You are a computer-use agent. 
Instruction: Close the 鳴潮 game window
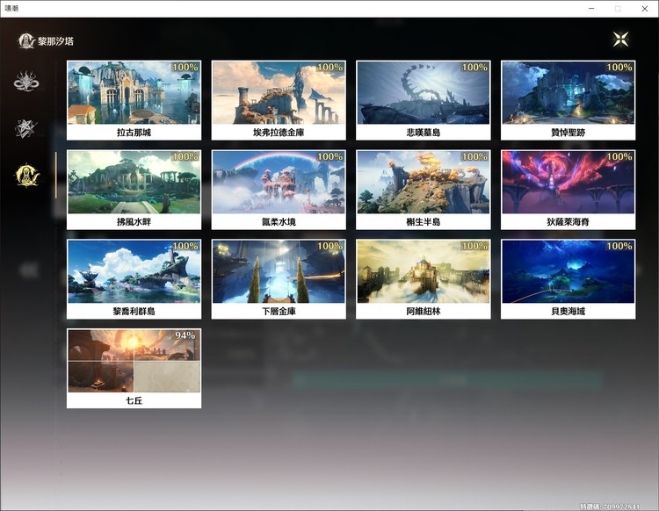pos(645,9)
